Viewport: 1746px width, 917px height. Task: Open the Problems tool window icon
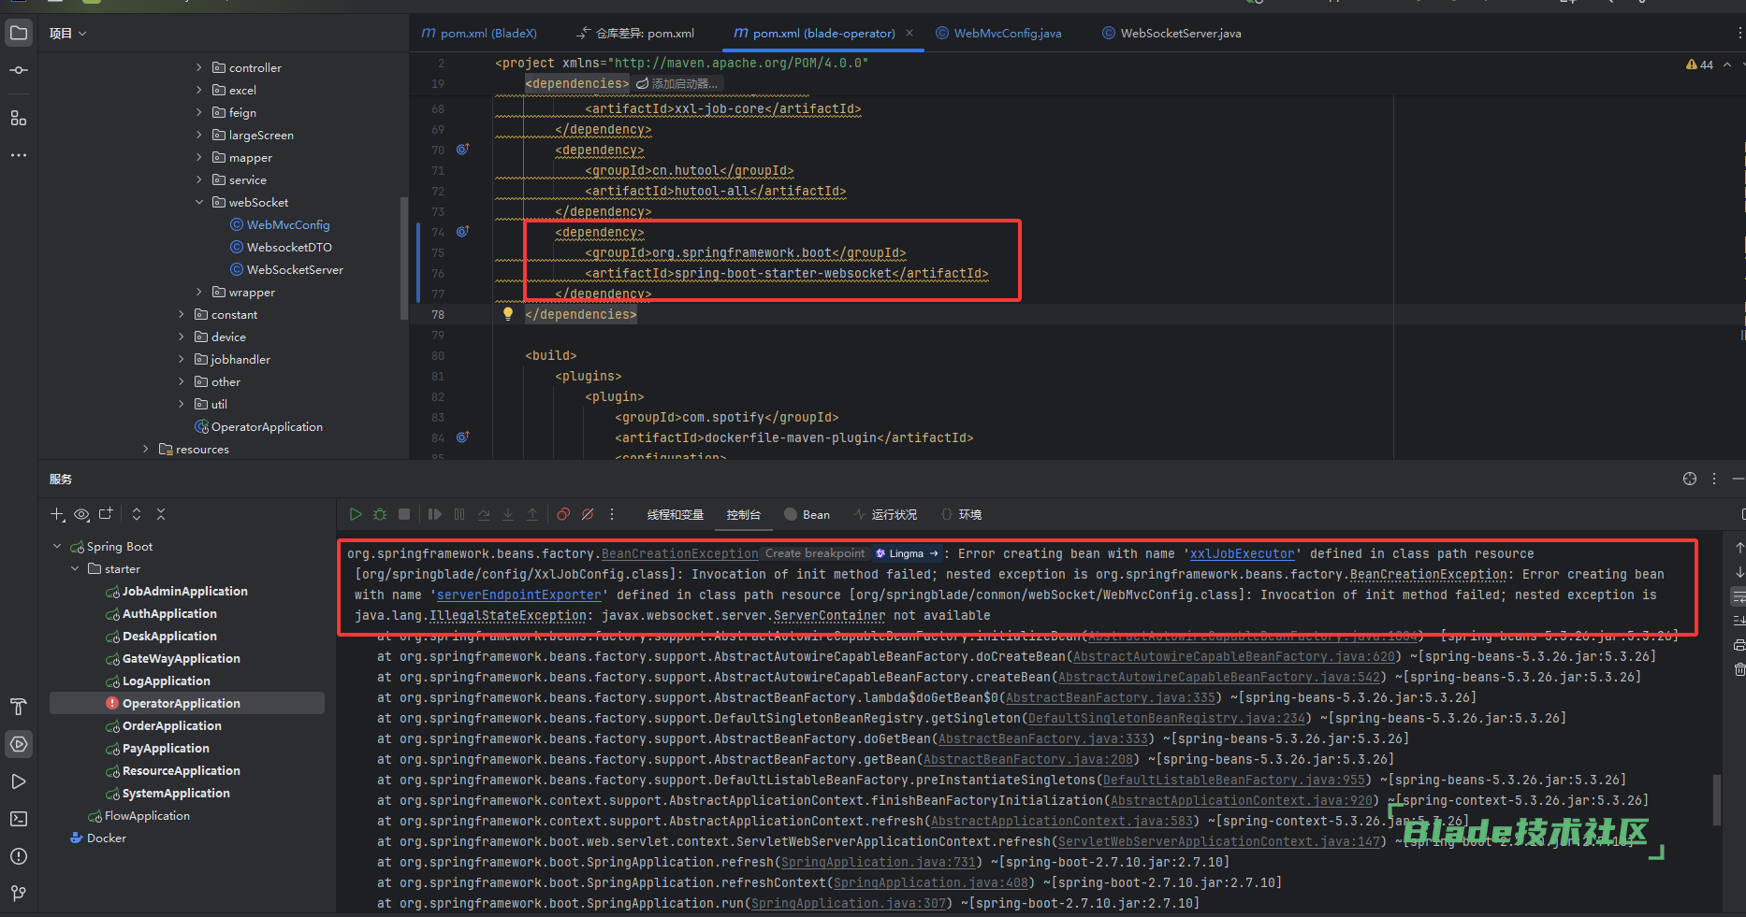19,856
